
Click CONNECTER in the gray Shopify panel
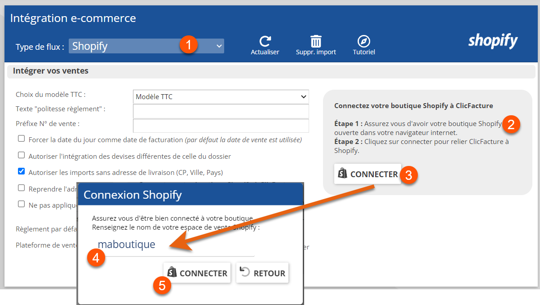tap(367, 174)
